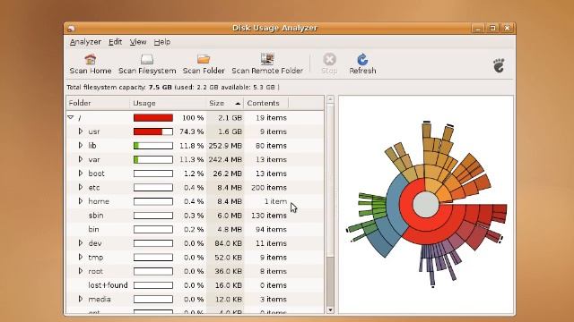
Task: Expand the etc folder
Action: point(81,187)
